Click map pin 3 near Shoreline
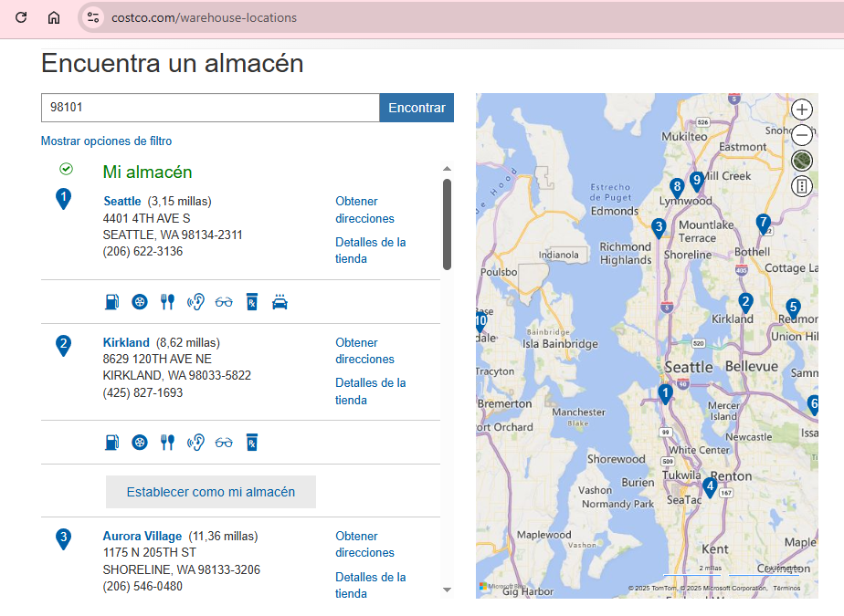 click(x=659, y=227)
